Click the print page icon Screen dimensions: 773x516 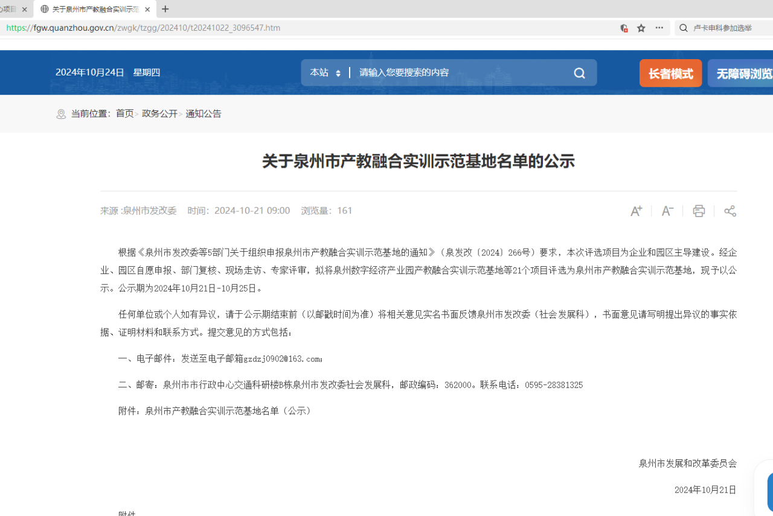click(699, 211)
